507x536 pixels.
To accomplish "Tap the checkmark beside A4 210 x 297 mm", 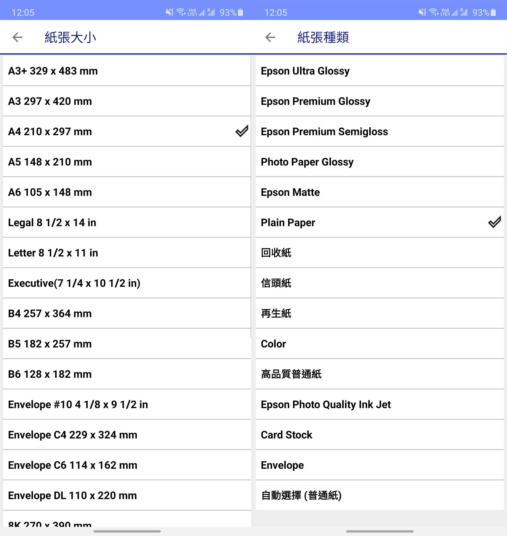I will (x=242, y=132).
